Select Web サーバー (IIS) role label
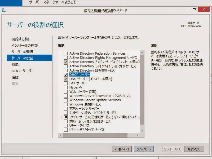The image size is (212, 159). (x=83, y=91)
